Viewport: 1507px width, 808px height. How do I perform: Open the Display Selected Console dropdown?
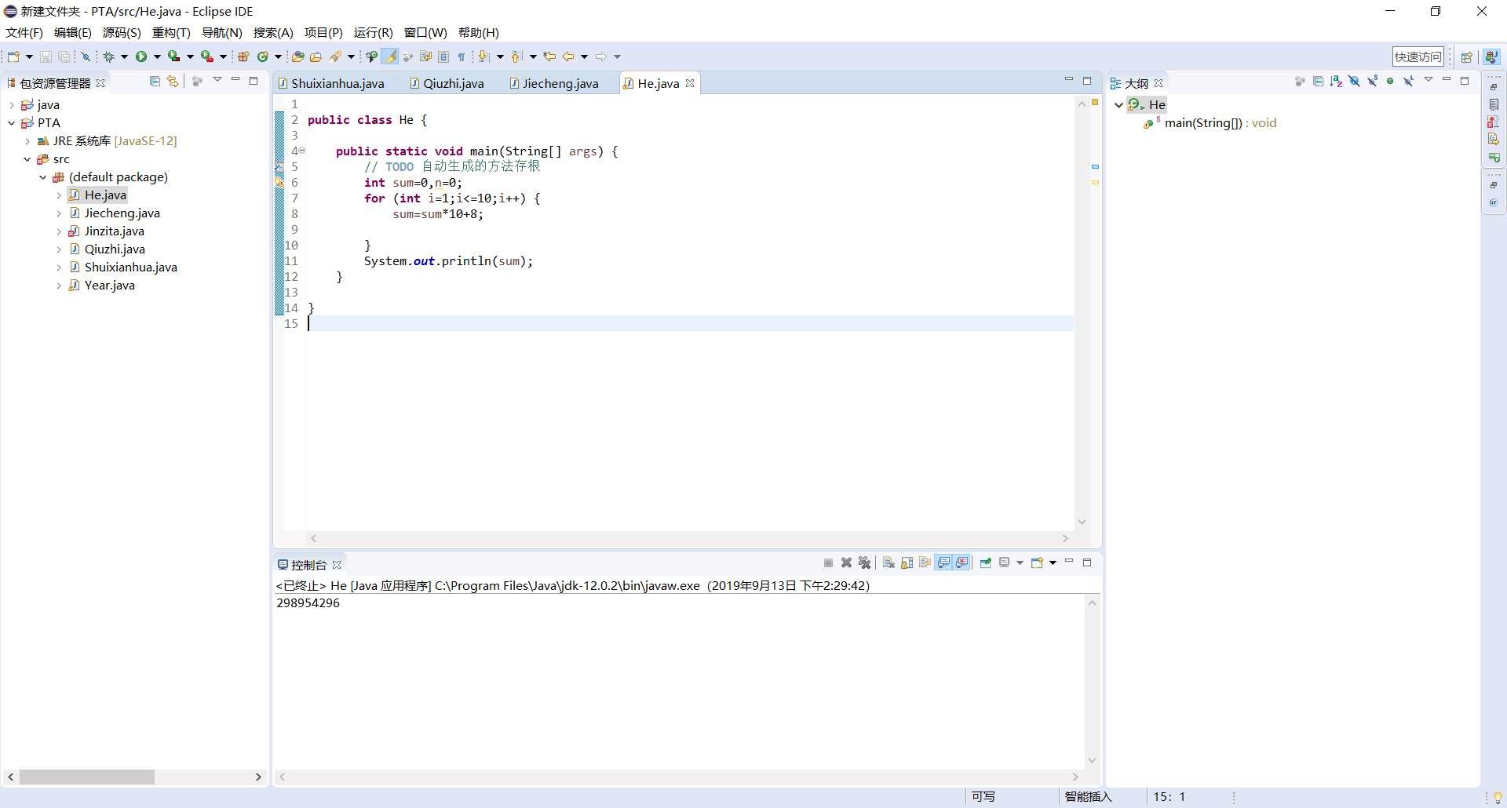[x=1020, y=562]
